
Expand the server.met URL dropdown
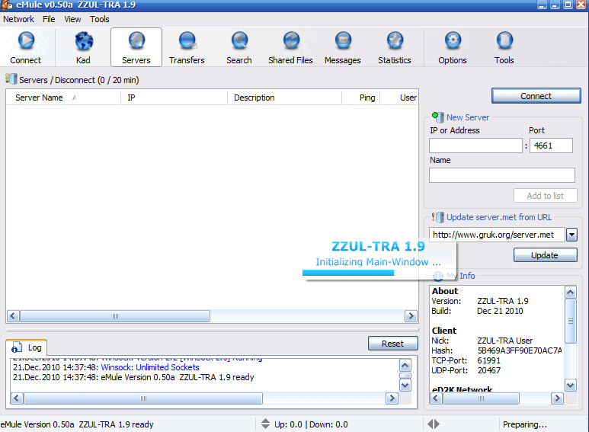(571, 235)
